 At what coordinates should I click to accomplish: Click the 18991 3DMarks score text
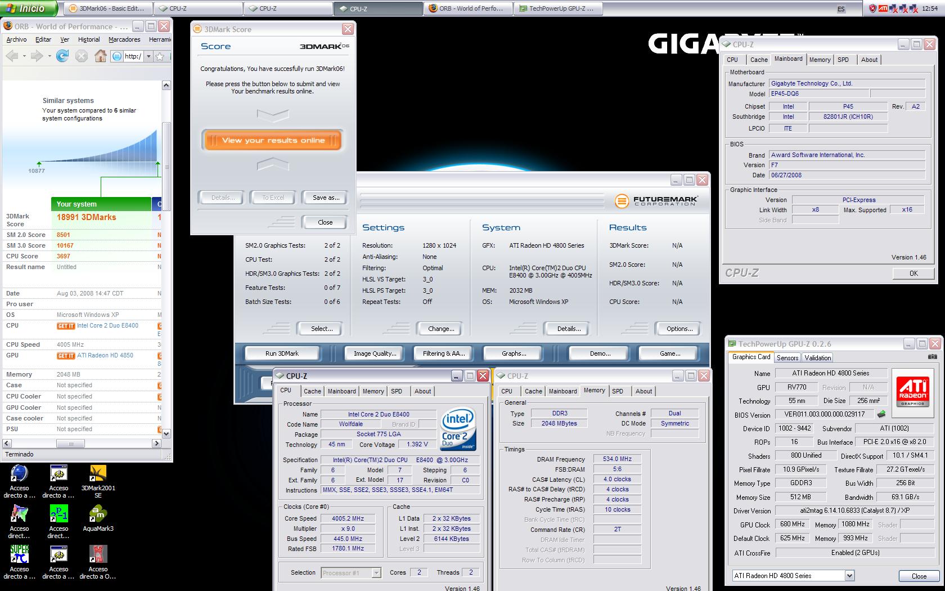point(86,217)
